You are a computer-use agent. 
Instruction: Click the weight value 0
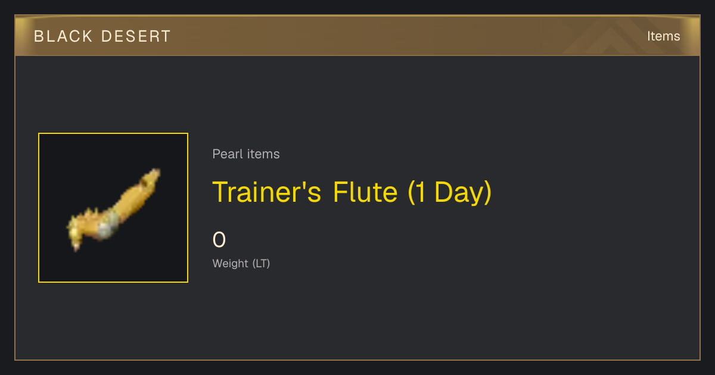click(219, 240)
